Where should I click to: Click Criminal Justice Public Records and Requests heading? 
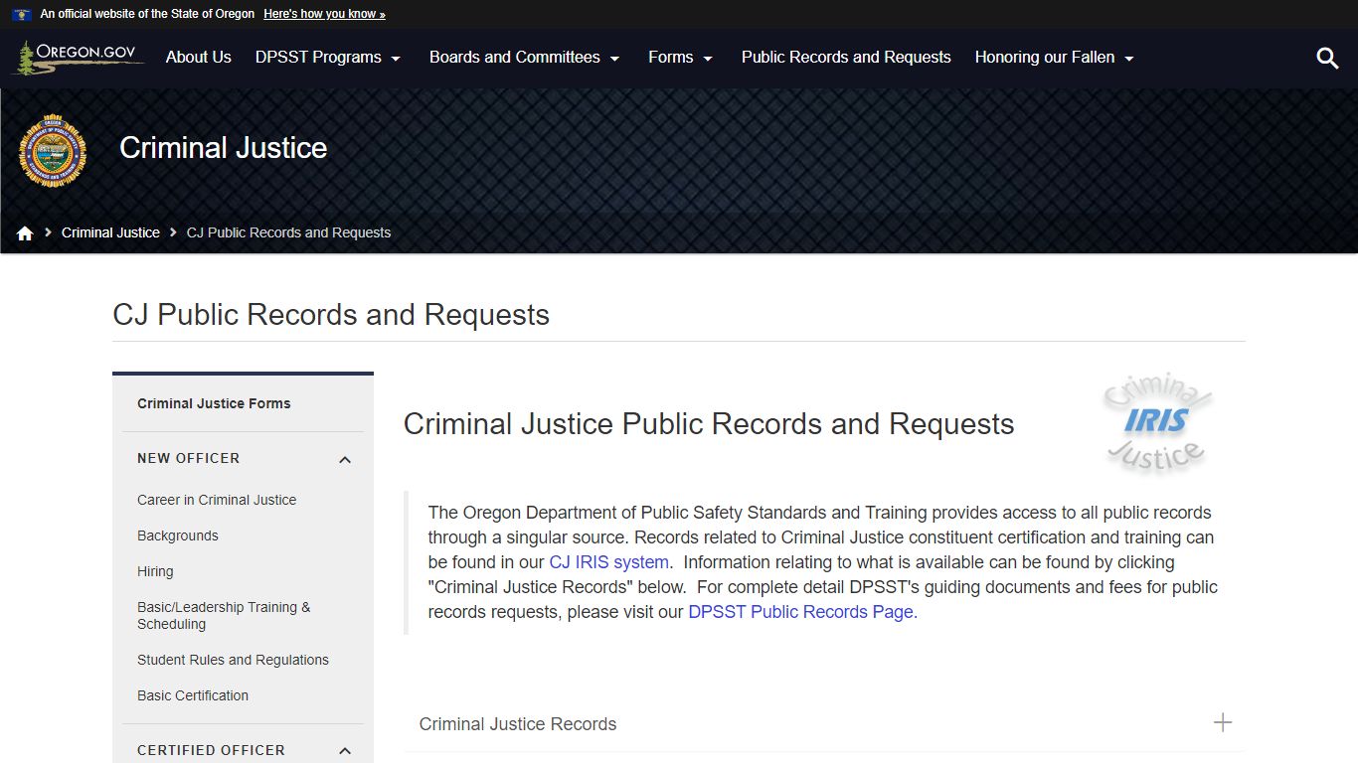[x=709, y=424]
